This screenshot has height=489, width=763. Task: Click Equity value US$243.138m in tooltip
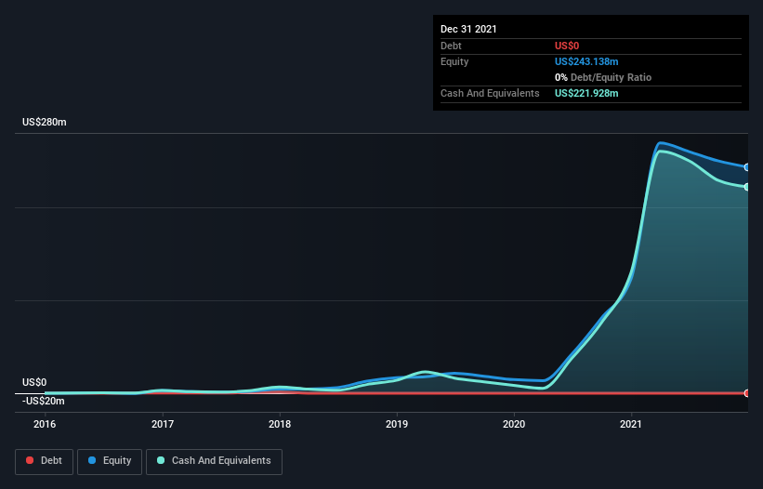586,61
